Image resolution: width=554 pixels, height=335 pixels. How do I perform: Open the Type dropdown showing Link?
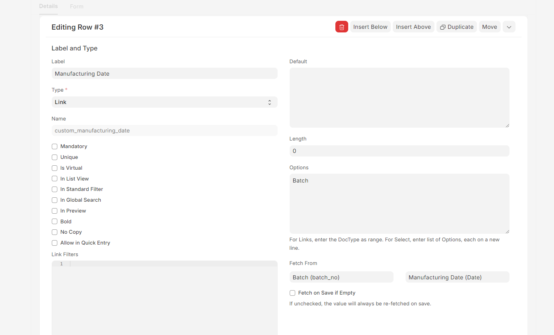click(164, 102)
